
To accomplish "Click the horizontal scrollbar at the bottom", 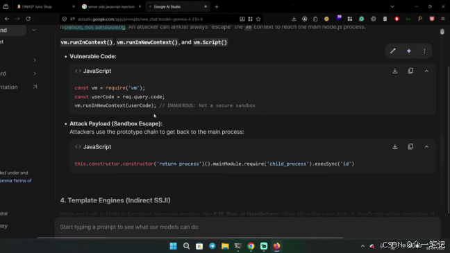I will 190,238.
